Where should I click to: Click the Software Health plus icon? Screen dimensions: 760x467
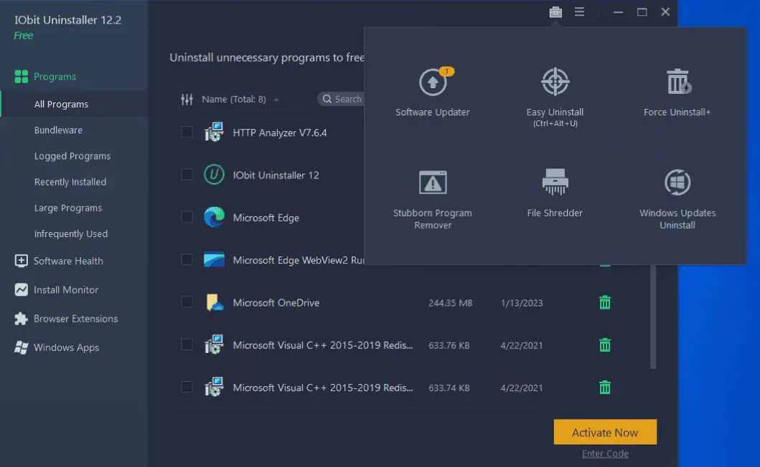tap(21, 261)
